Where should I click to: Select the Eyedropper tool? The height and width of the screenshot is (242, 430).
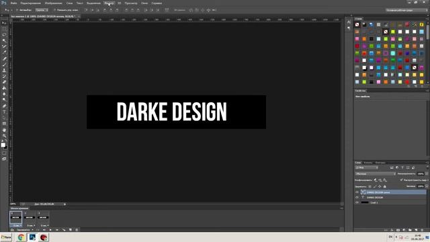4,52
